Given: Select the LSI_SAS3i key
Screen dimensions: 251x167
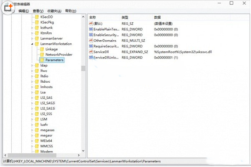Looking at the screenshot, I should pyautogui.click(x=48, y=108).
